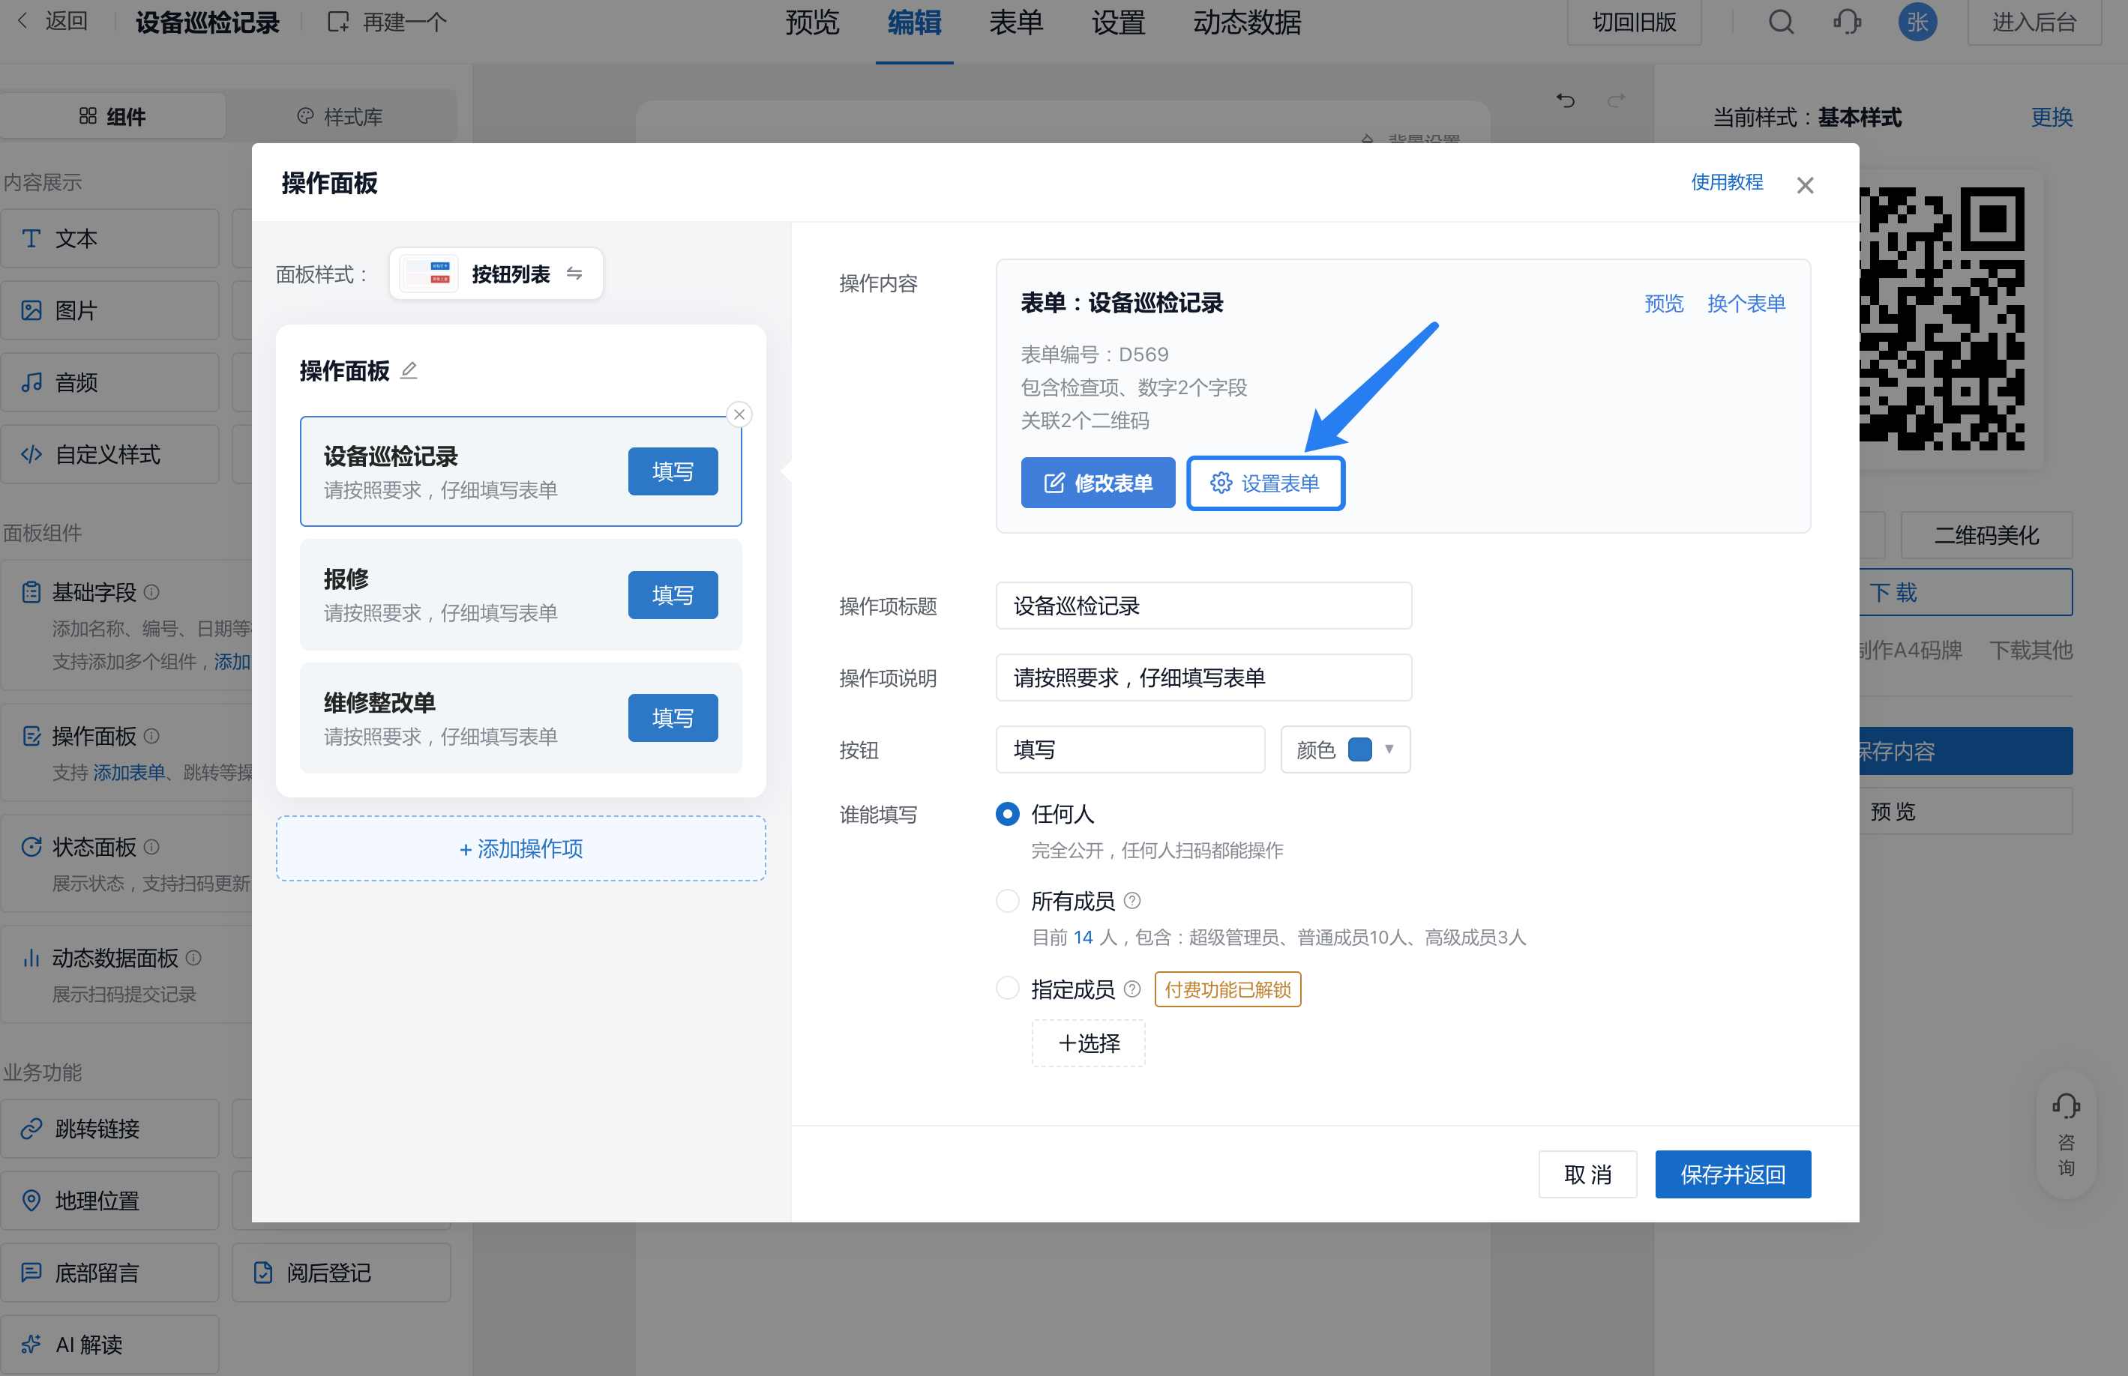Click the headset support icon in top bar

[1848, 22]
